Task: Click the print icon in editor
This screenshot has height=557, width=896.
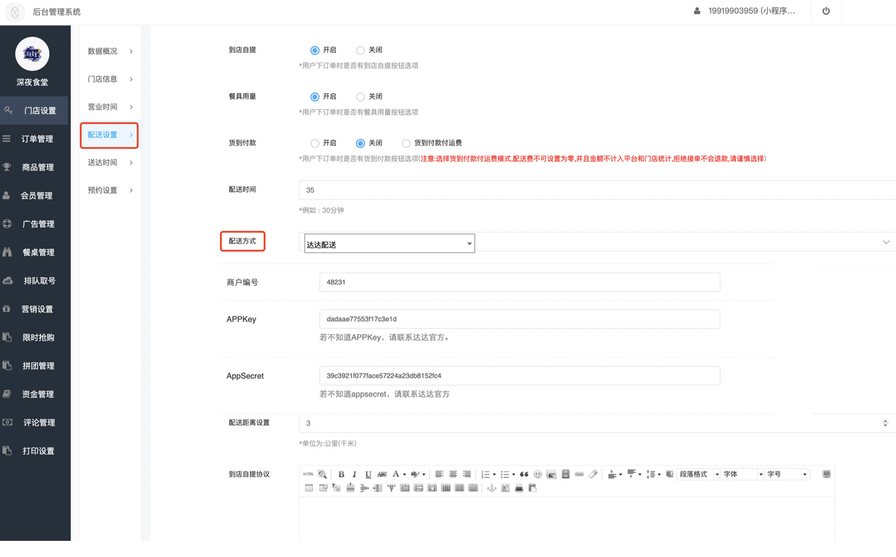Action: point(519,488)
